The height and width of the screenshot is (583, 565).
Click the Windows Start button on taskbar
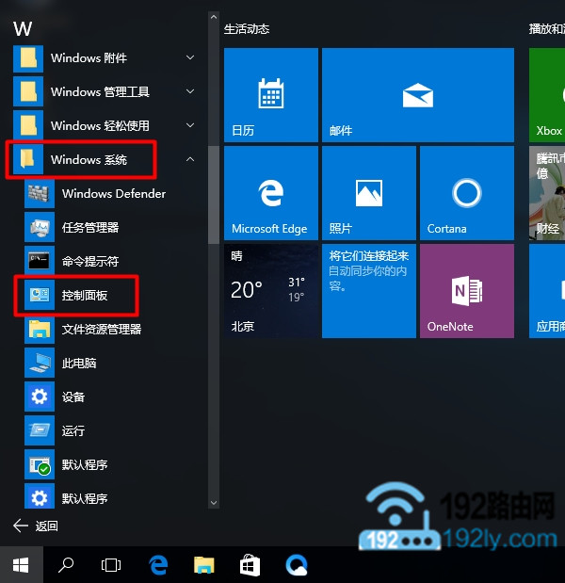pos(21,565)
